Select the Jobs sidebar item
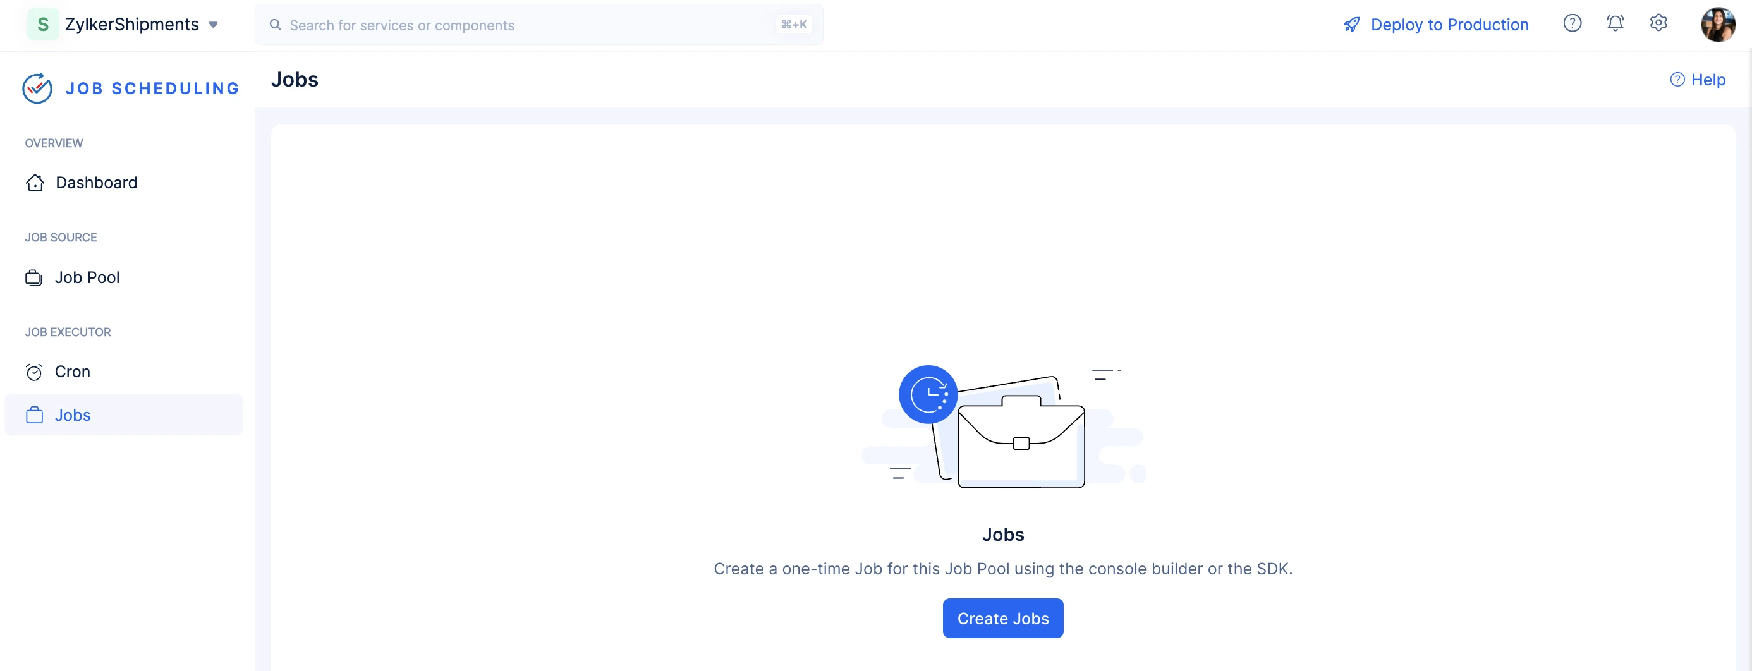The image size is (1752, 671). pyautogui.click(x=124, y=414)
